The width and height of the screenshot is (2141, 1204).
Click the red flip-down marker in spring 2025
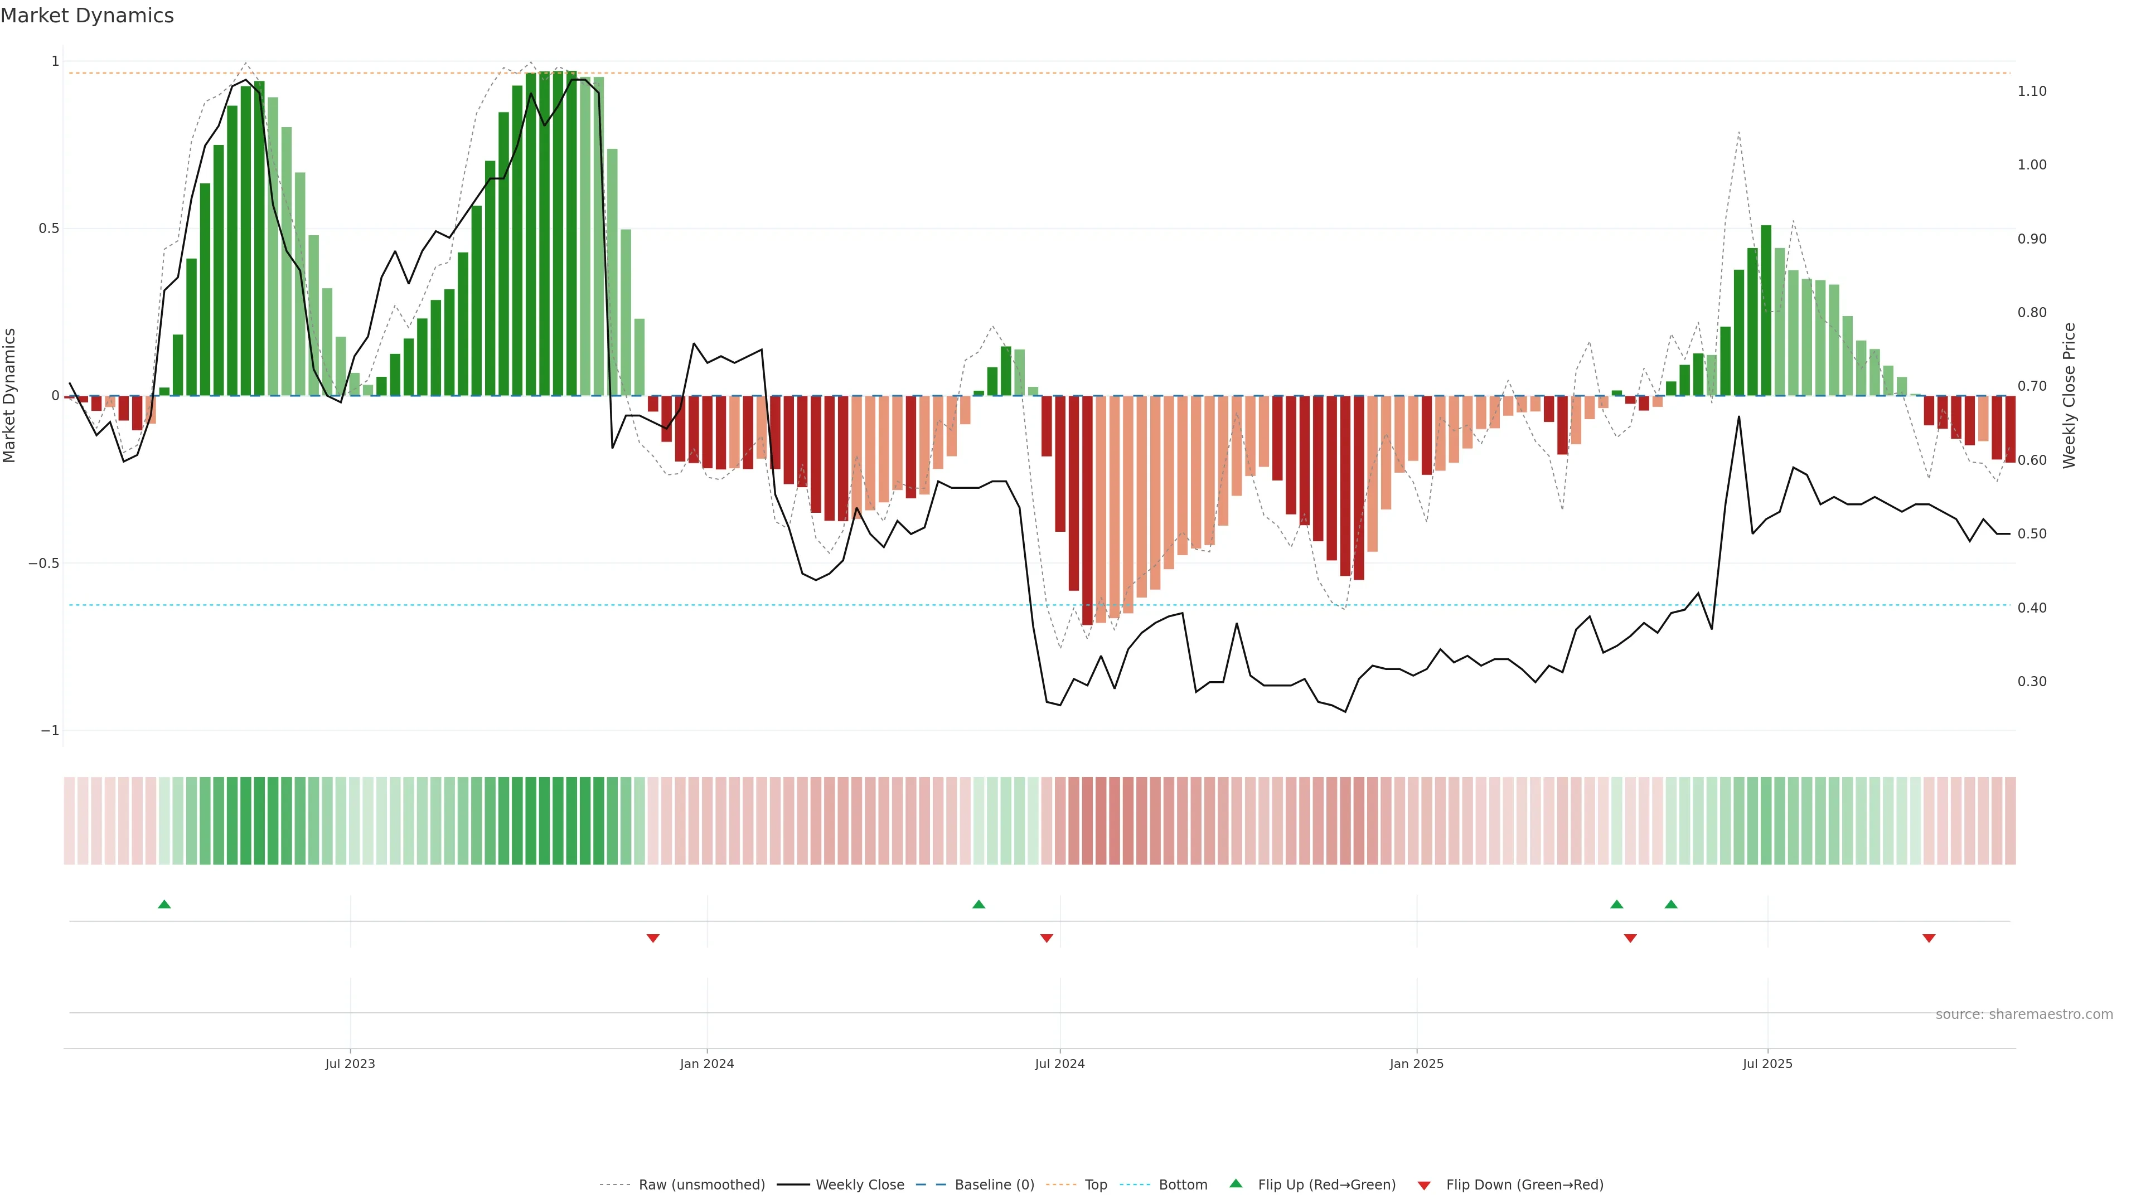[x=1630, y=938]
